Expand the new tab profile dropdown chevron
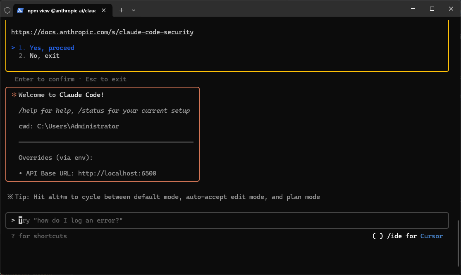461x275 pixels. click(134, 10)
